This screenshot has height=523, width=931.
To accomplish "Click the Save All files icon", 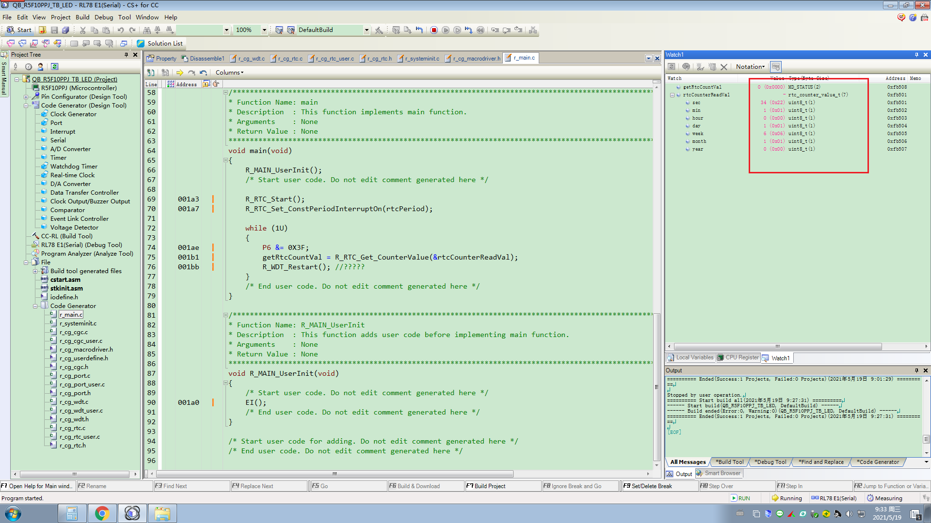I will tap(64, 30).
